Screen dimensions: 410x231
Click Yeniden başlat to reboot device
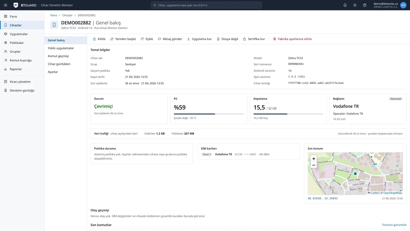(123, 39)
